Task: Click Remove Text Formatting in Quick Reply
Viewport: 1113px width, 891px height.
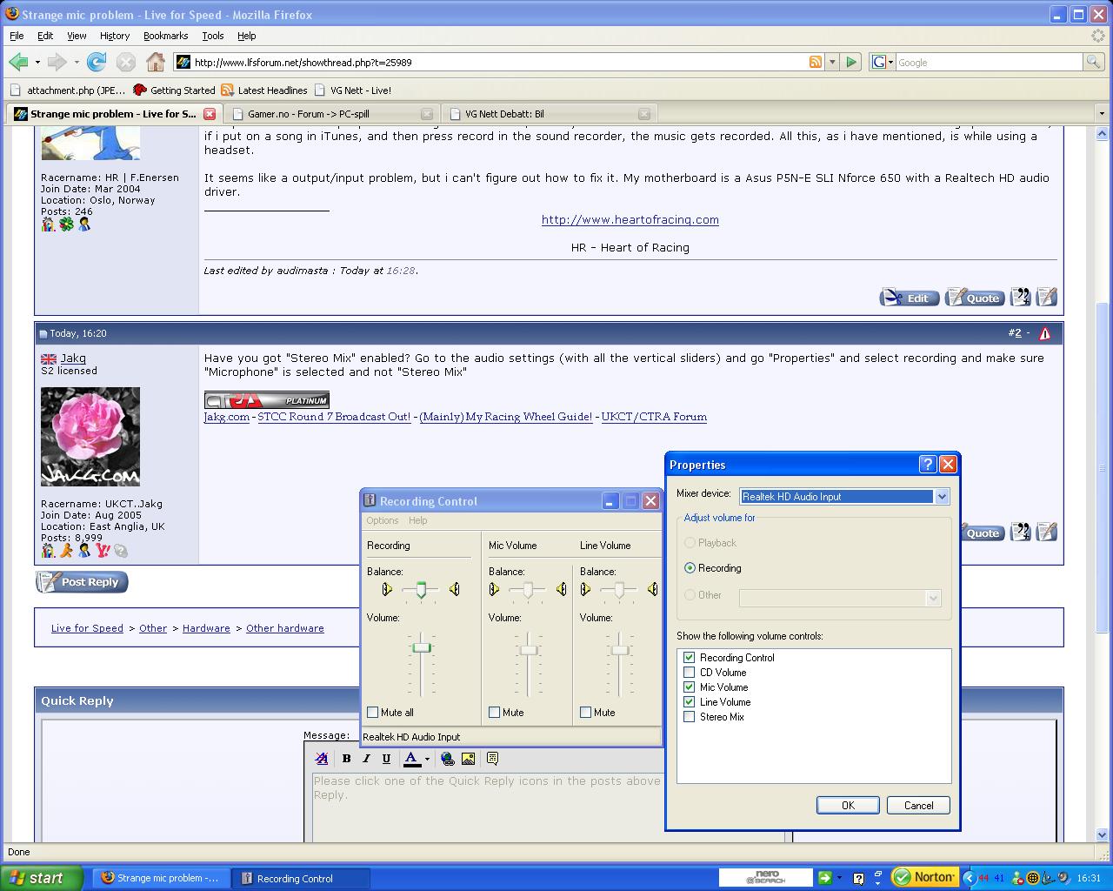Action: coord(322,759)
